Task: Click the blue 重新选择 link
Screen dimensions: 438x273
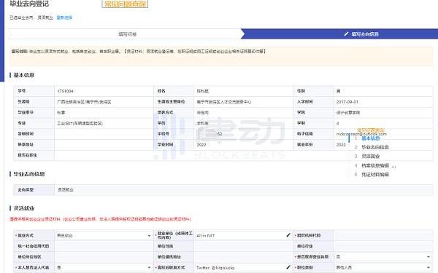Action: click(x=64, y=17)
